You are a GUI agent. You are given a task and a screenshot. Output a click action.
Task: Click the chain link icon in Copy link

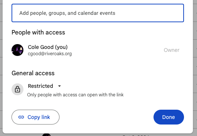(x=21, y=117)
